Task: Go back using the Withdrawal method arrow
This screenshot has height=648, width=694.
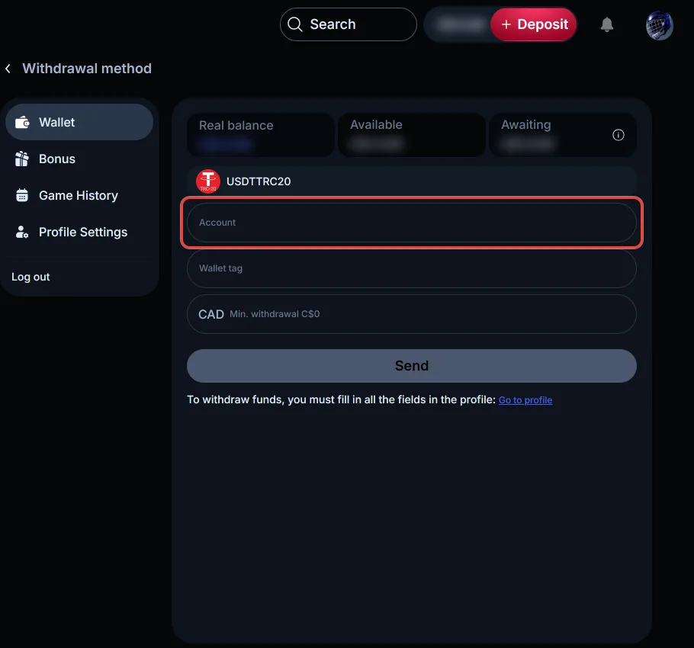Action: (x=8, y=69)
